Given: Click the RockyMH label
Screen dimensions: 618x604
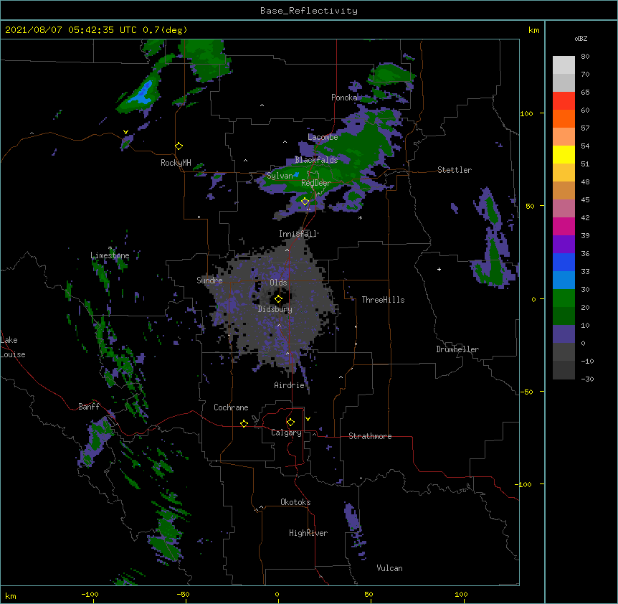Looking at the screenshot, I should (176, 163).
